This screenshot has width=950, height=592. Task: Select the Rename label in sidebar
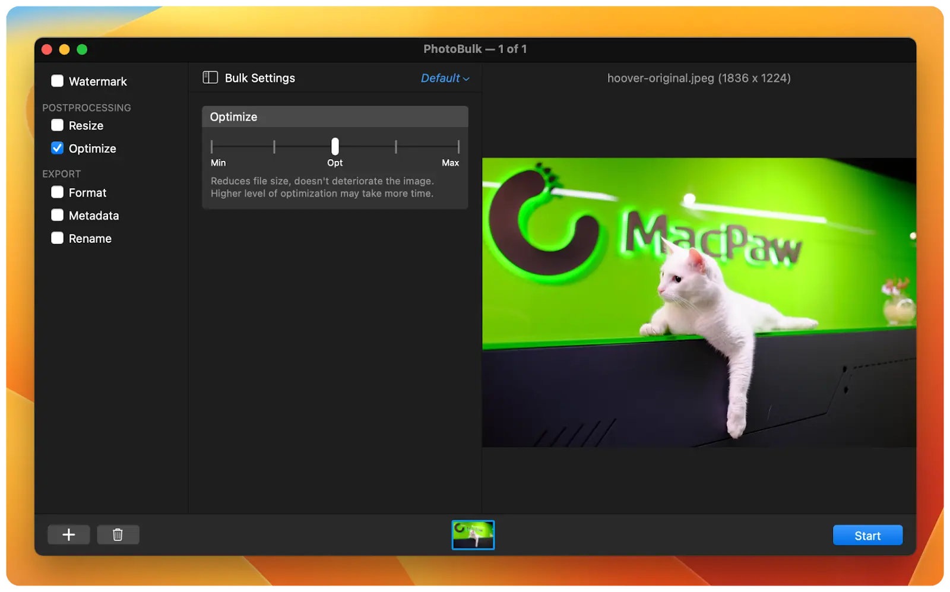pos(90,238)
